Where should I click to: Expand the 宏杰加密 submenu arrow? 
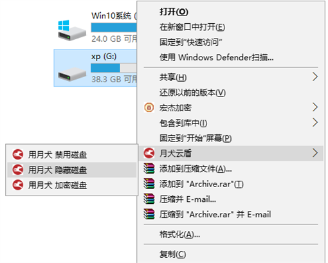(x=315, y=107)
